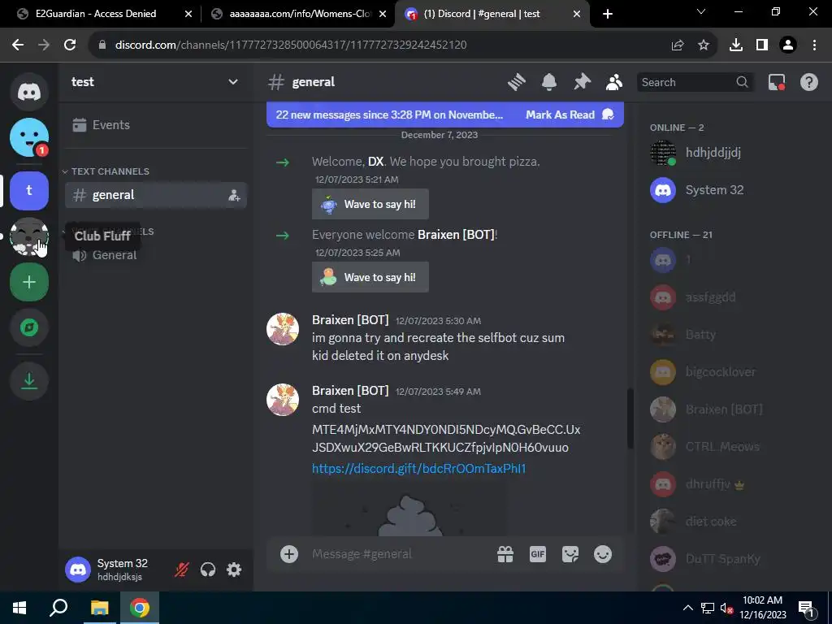Open System 32 user panel avatar
The width and height of the screenshot is (832, 624).
(77, 570)
